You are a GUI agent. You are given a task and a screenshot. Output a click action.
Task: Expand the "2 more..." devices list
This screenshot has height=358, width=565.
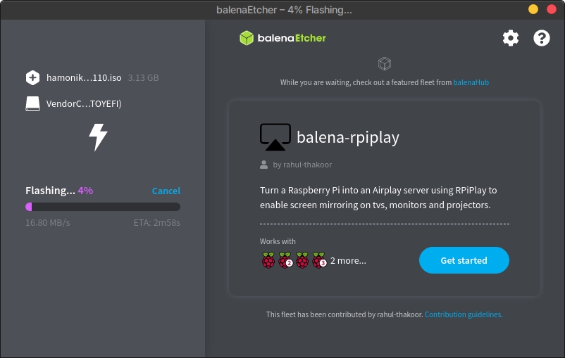click(348, 260)
